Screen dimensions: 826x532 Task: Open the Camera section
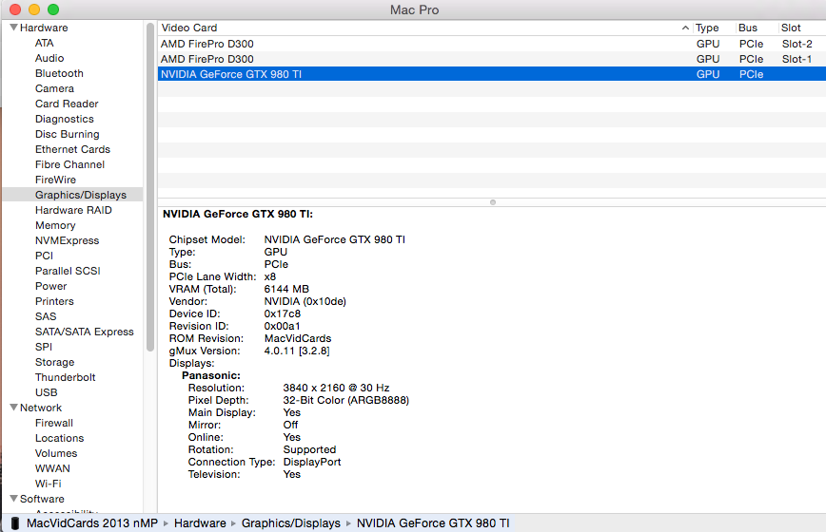click(x=54, y=89)
